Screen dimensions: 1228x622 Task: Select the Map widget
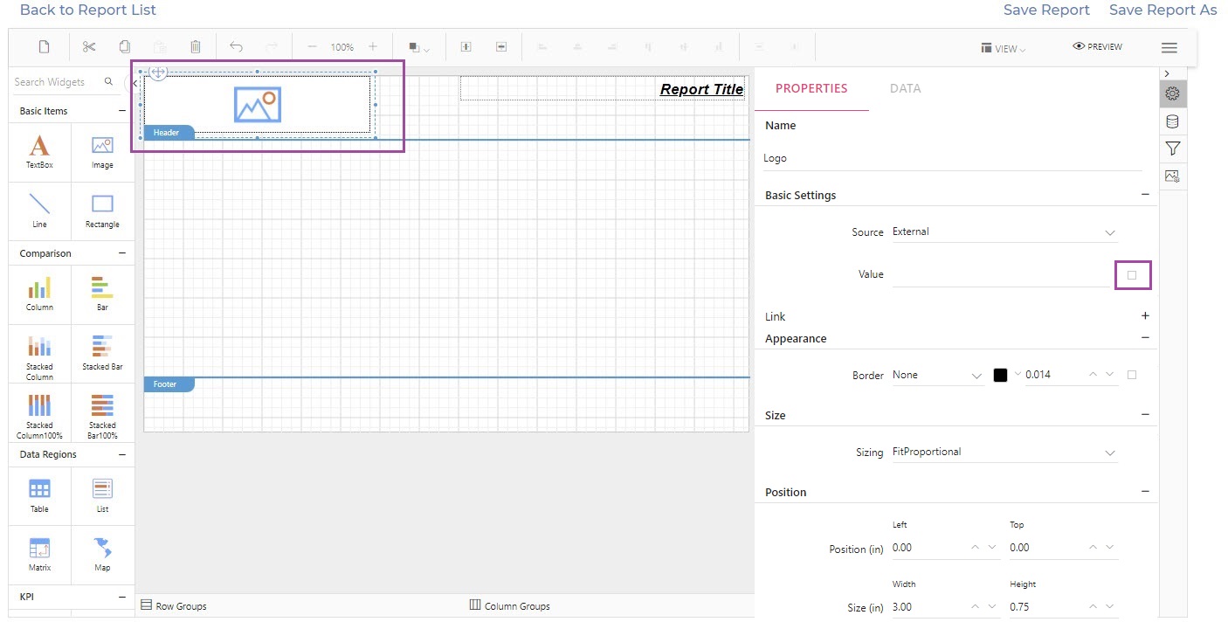[102, 554]
